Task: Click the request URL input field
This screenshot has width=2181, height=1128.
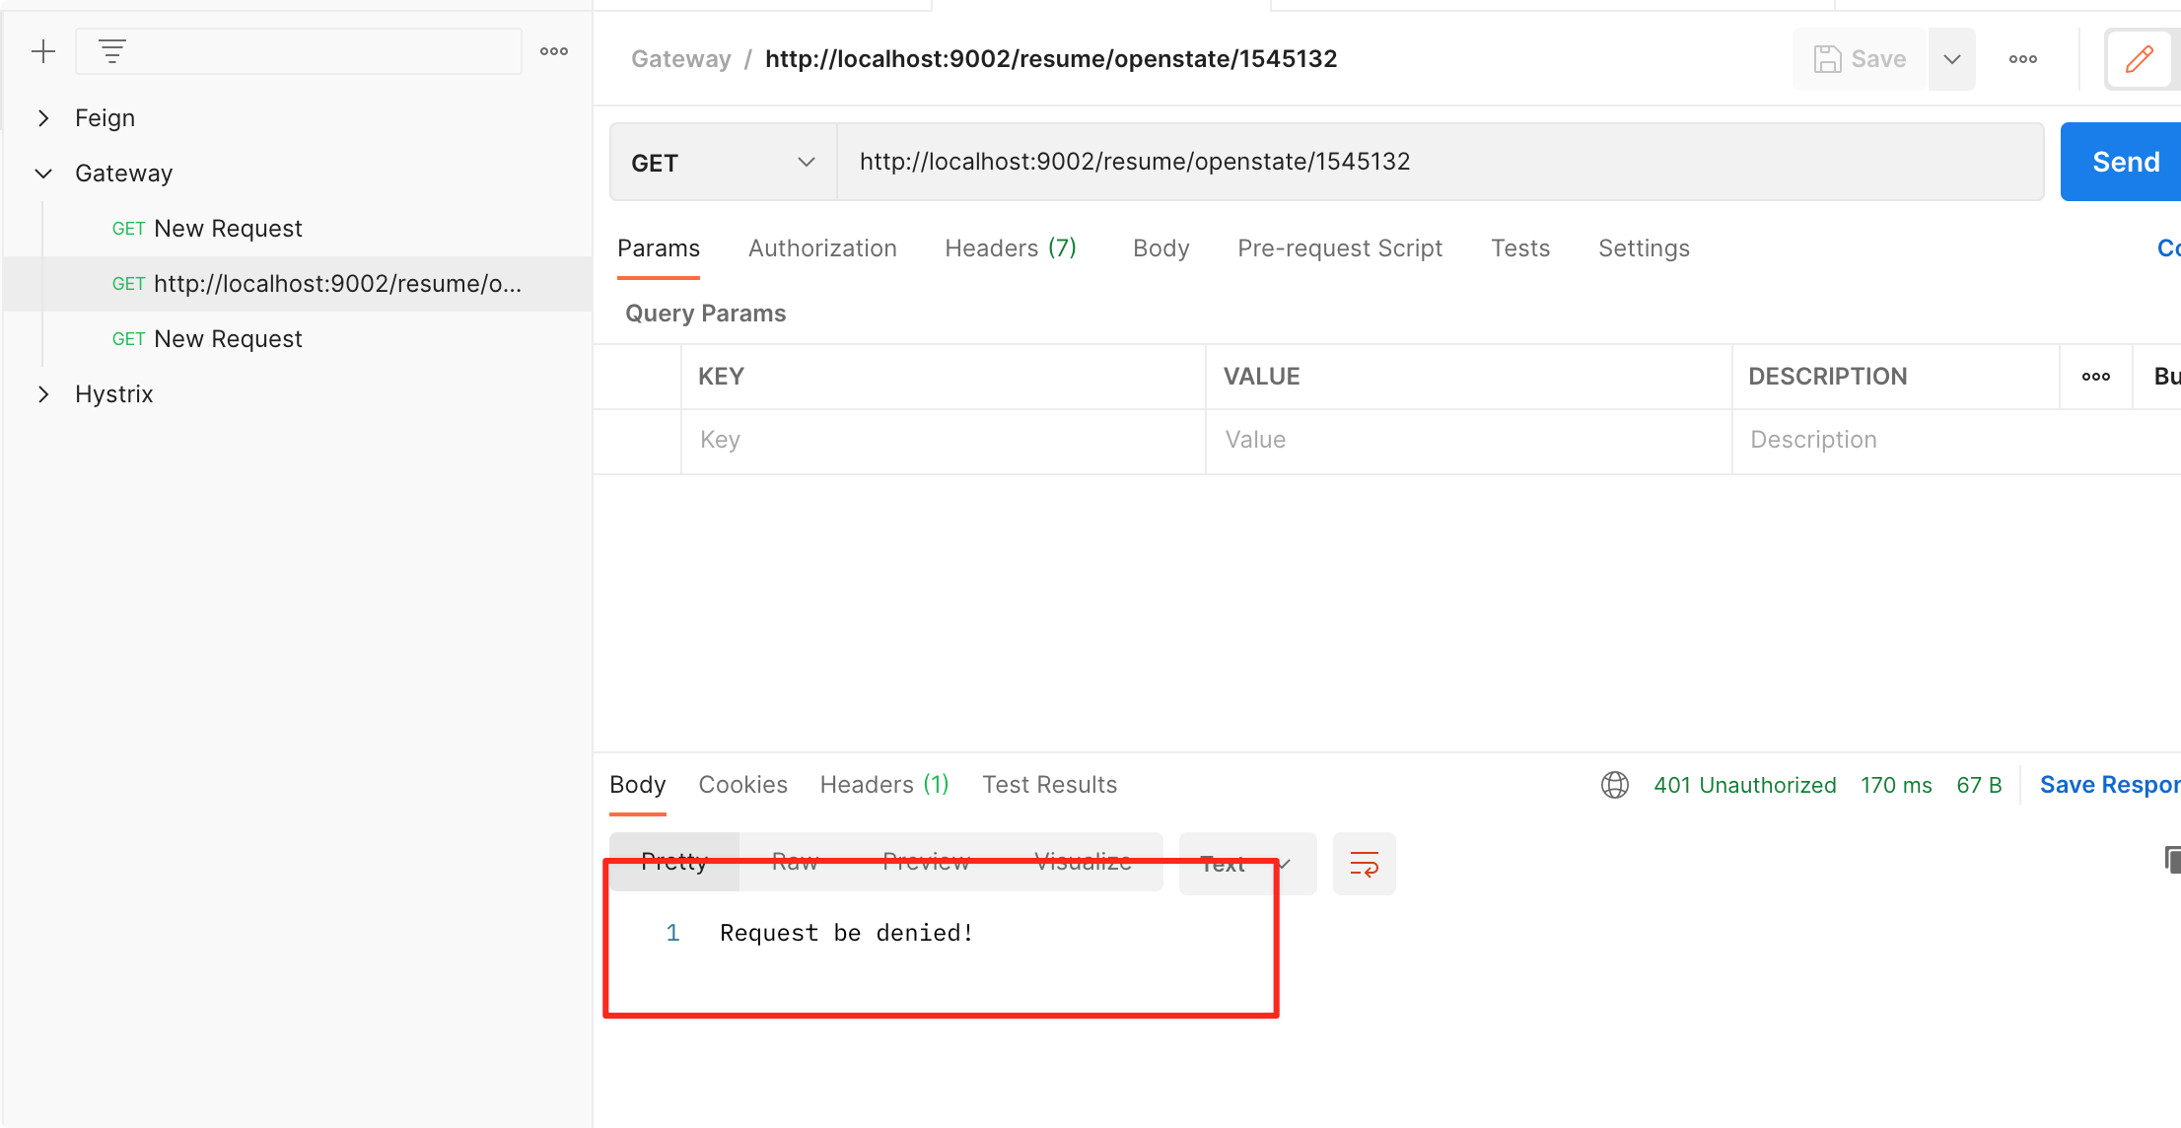Action: tap(1440, 162)
